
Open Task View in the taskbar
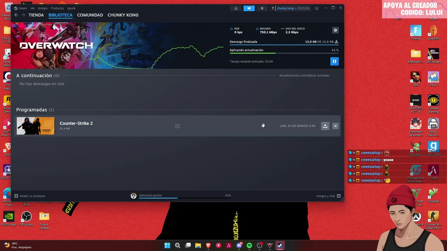point(188,245)
